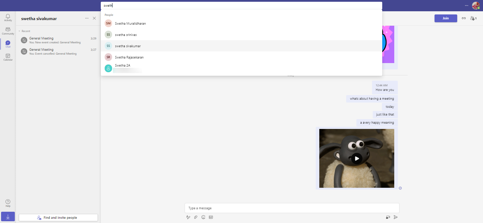Image resolution: width=483 pixels, height=223 pixels.
Task: Click the Join meeting button
Action: pyautogui.click(x=446, y=18)
